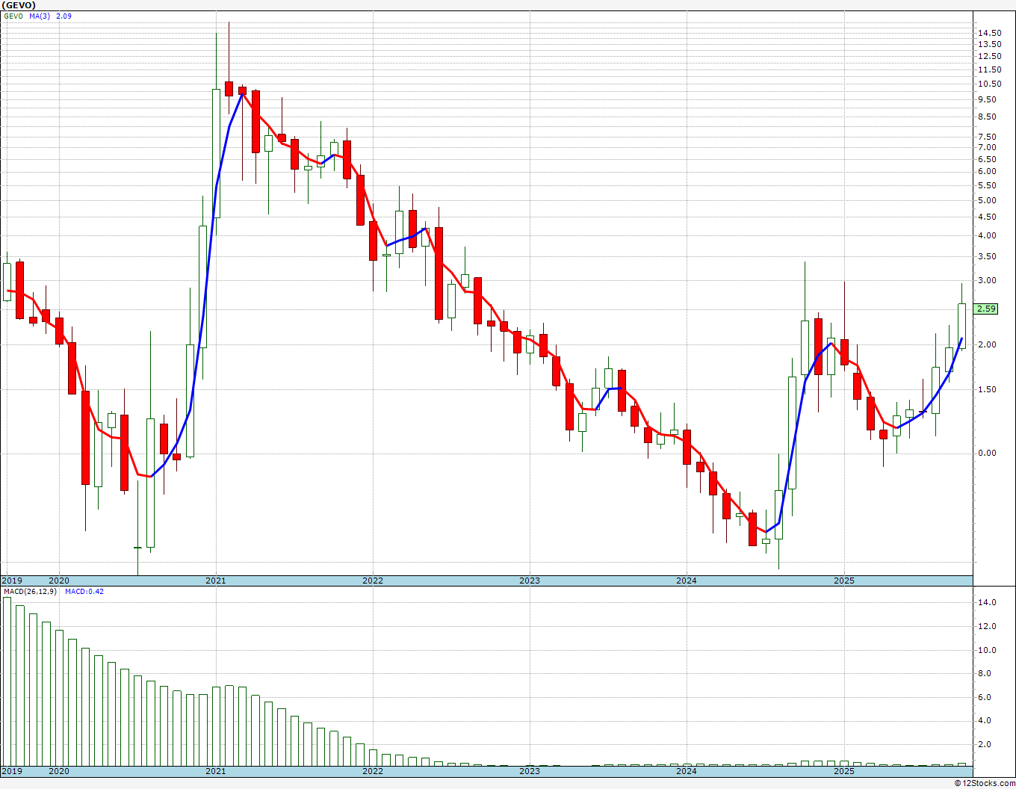Select 2024 on the price chart time axis

[x=687, y=581]
